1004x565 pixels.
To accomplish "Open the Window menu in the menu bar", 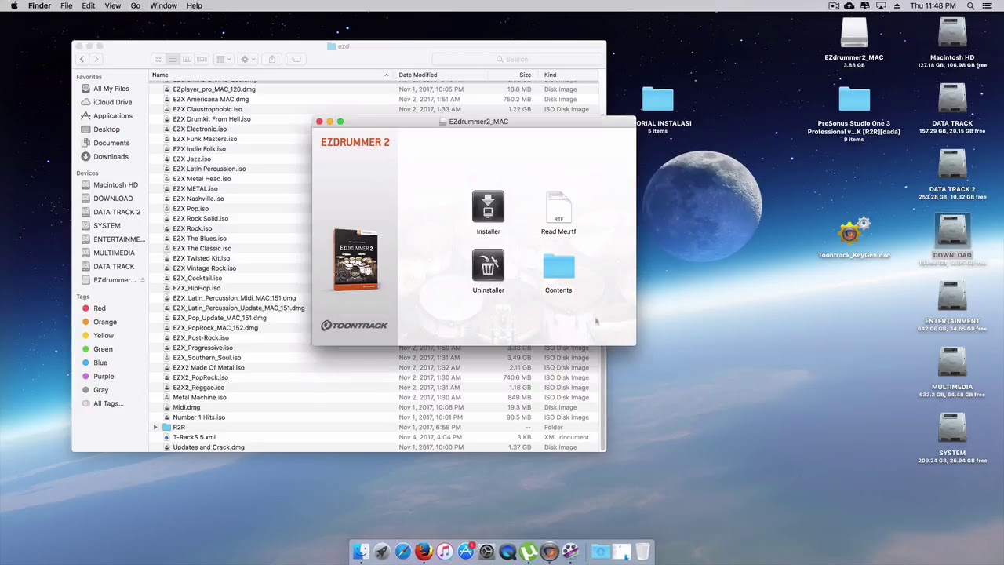I will (x=163, y=5).
